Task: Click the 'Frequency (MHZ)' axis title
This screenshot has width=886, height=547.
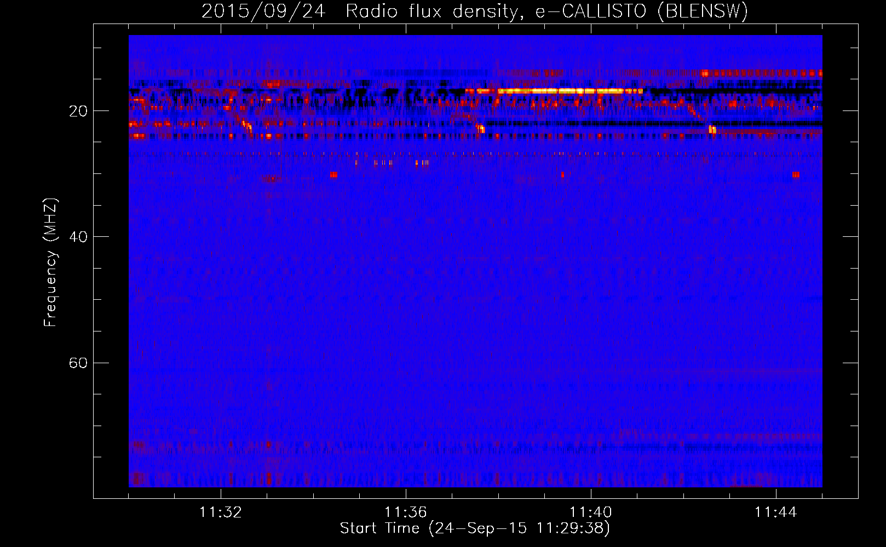Action: [50, 263]
